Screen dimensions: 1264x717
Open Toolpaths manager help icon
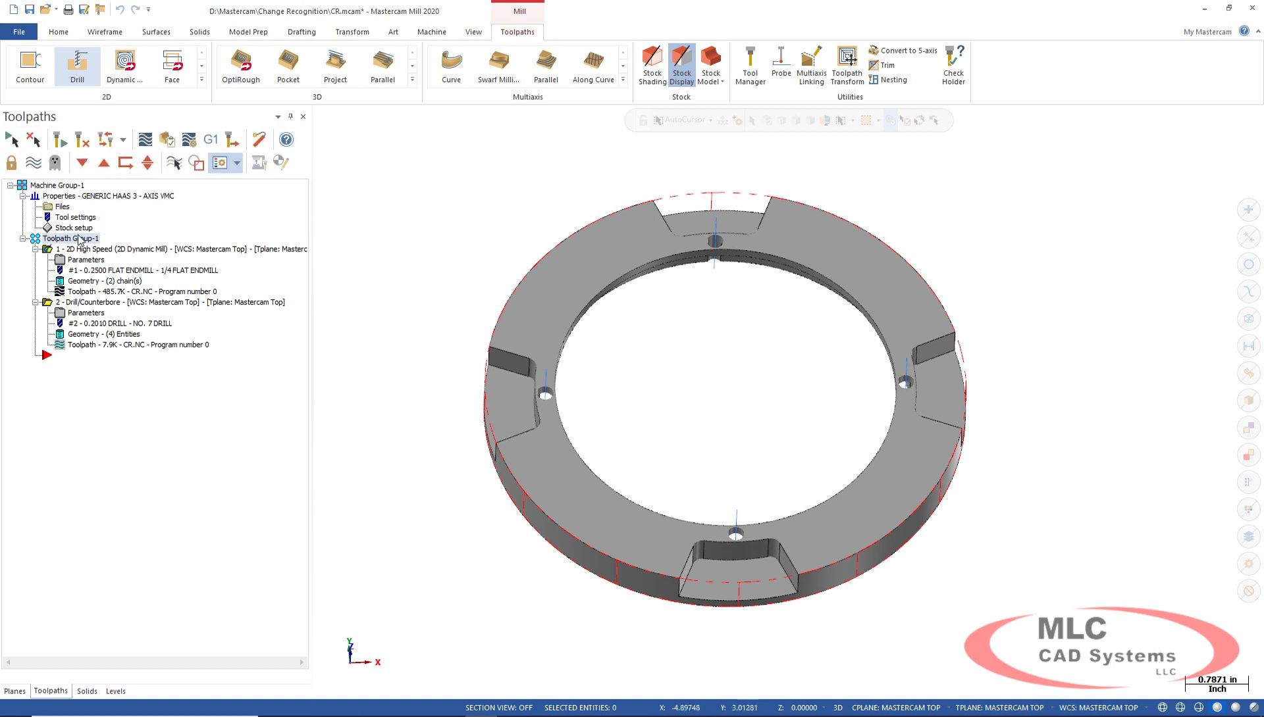click(286, 139)
